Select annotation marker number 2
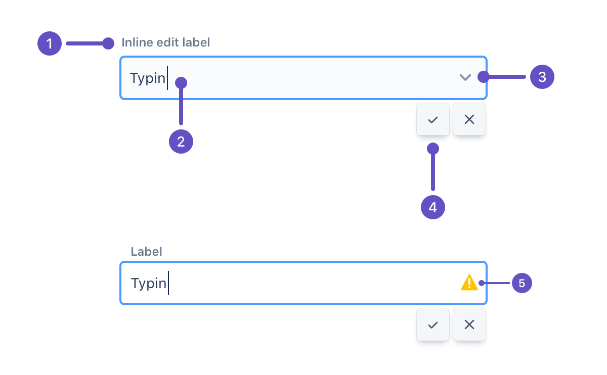The width and height of the screenshot is (607, 375). coord(181,142)
